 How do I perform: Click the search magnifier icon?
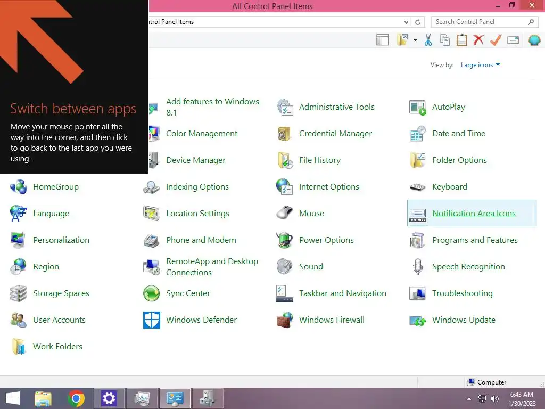(x=531, y=22)
